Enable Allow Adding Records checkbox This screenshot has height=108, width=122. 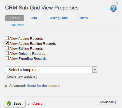click(x=7, y=38)
